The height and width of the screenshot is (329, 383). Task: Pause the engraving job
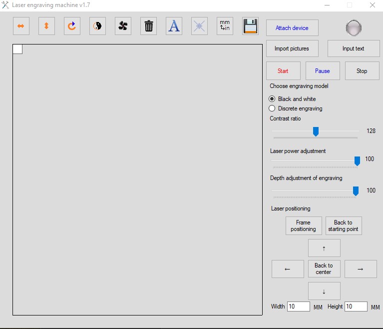click(x=323, y=70)
